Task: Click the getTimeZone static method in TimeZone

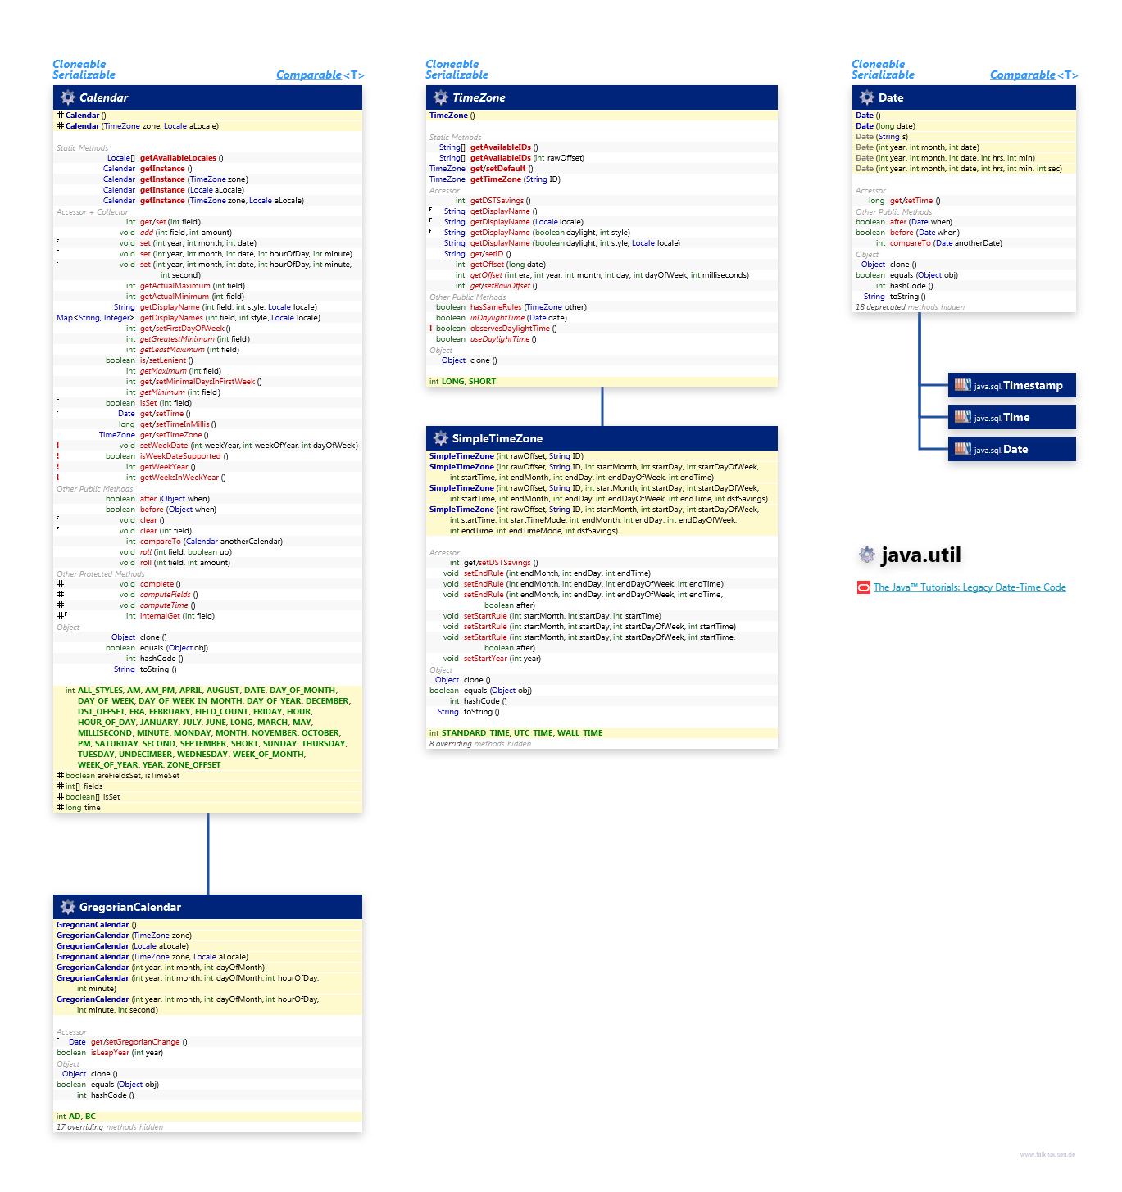Action: click(495, 179)
